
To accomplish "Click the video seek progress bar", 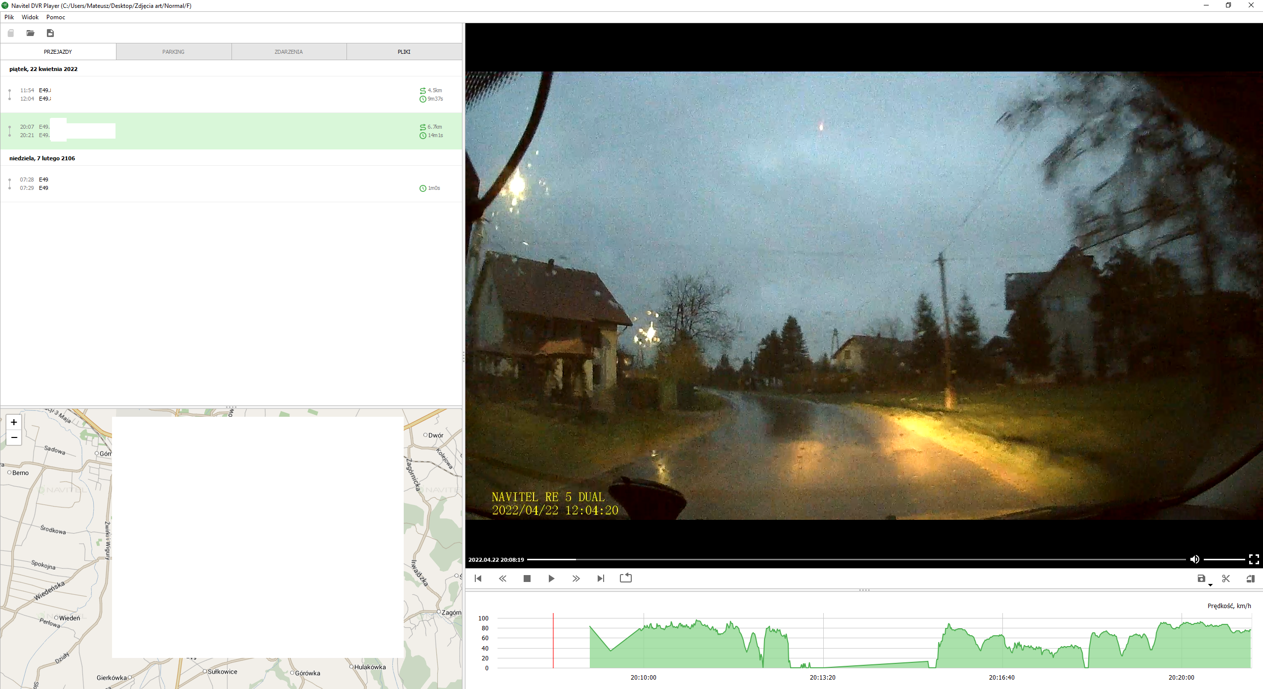I will point(856,560).
